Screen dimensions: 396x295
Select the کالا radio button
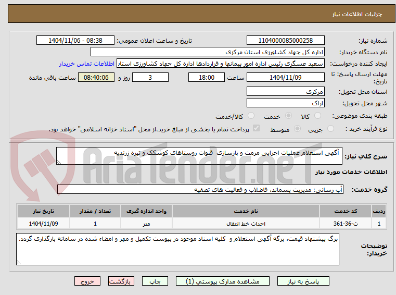[317, 116]
